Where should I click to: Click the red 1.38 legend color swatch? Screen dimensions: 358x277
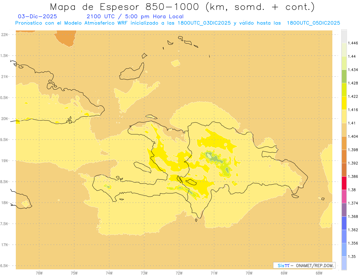tap(344, 183)
